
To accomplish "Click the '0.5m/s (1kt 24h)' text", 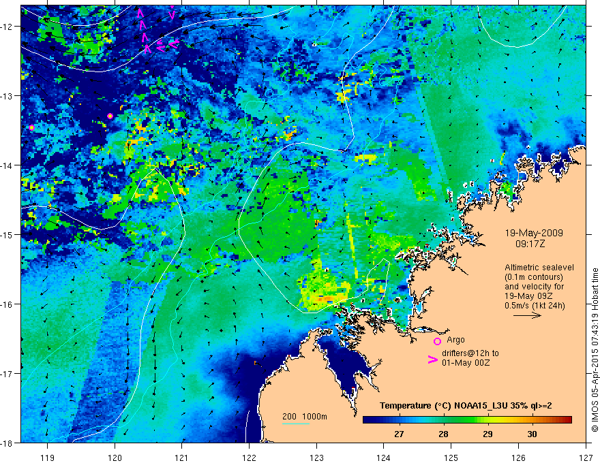I will (x=535, y=306).
